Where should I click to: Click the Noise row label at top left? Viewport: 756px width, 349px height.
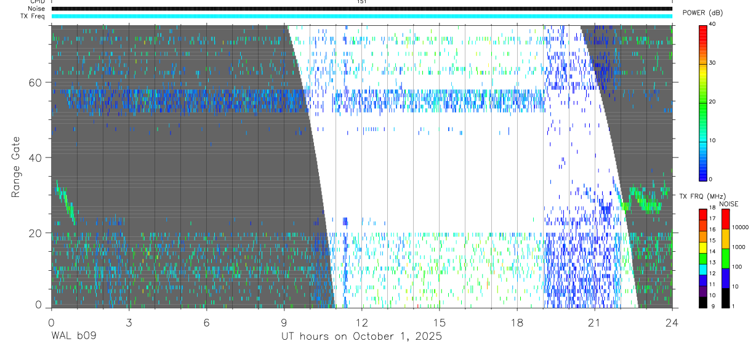coord(38,9)
